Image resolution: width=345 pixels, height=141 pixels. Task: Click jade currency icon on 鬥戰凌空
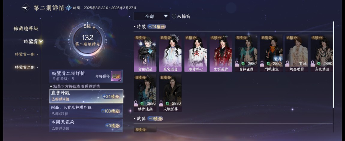coord(268,64)
